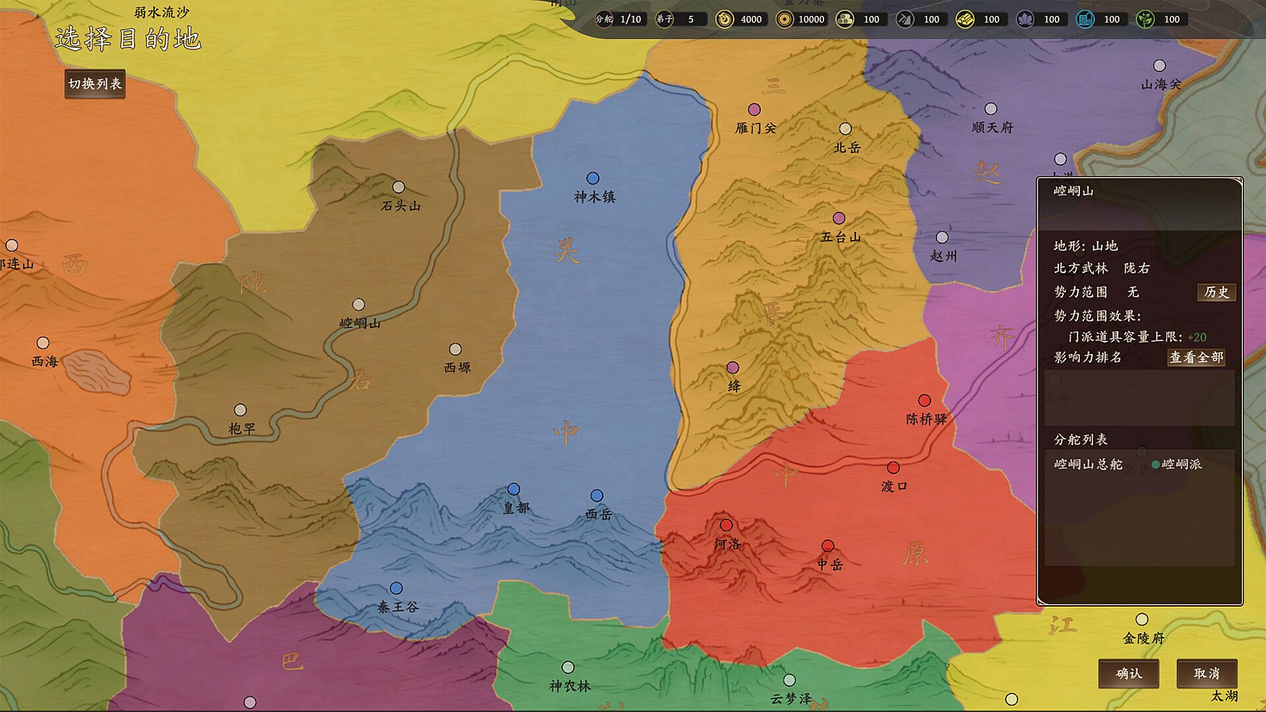Viewport: 1266px width, 712px height.
Task: Select 神木镇 location marker on map
Action: coord(593,178)
